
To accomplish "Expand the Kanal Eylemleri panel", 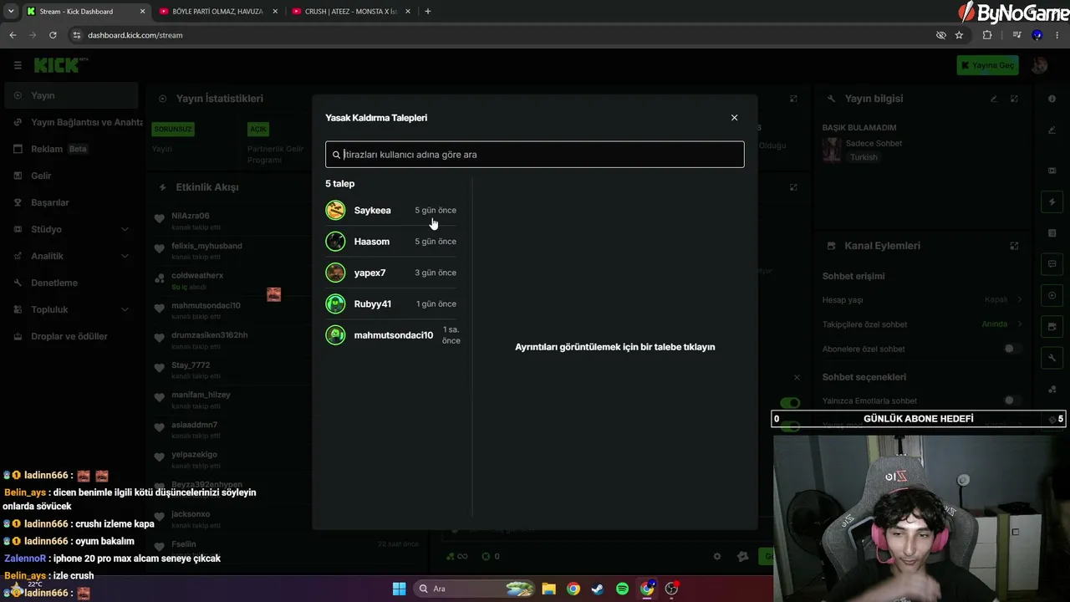I will click(1014, 246).
